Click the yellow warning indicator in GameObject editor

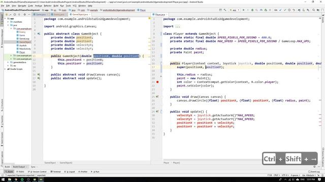pos(149,18)
